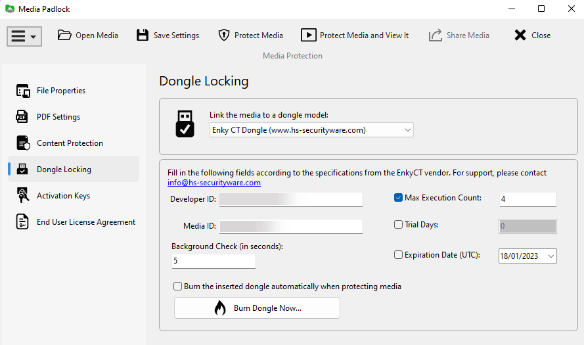Click the Save Settings floppy disk icon
The width and height of the screenshot is (584, 345).
(143, 35)
